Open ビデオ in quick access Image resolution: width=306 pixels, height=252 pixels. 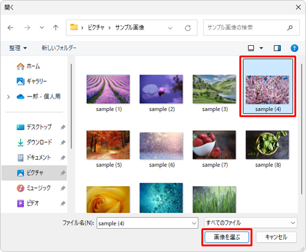[28, 203]
